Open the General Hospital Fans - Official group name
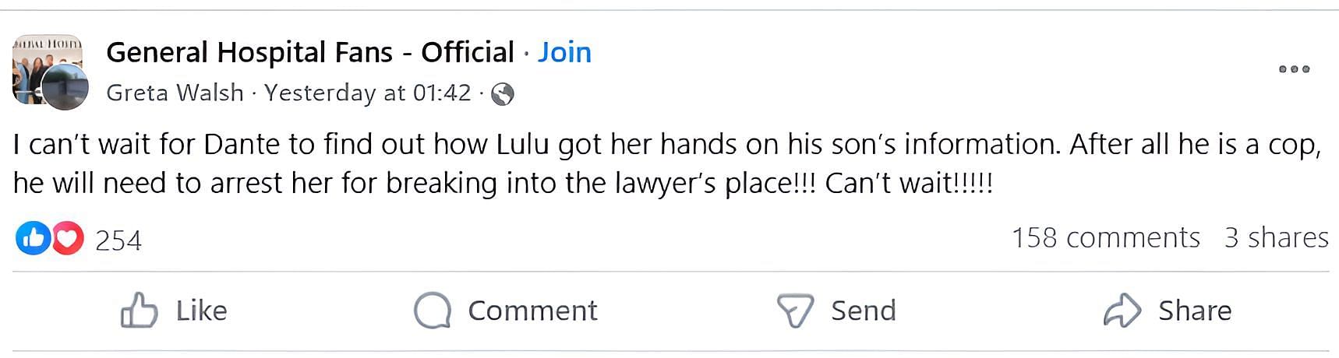 (310, 52)
